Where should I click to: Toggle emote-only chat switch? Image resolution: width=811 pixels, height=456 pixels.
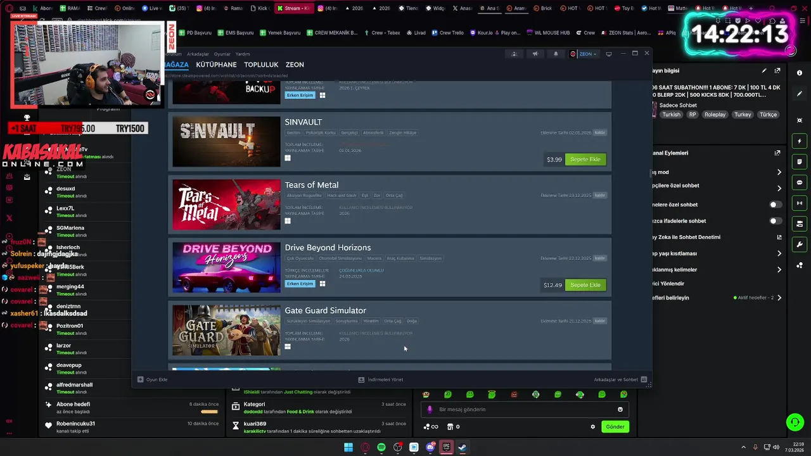(x=774, y=221)
